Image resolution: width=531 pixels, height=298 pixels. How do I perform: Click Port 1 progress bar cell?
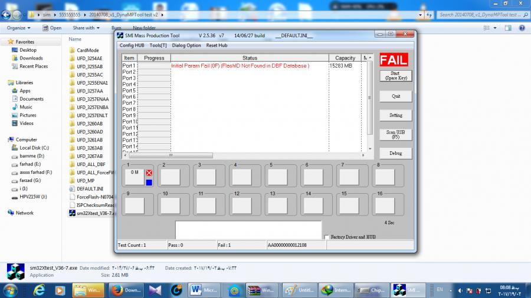[154, 66]
